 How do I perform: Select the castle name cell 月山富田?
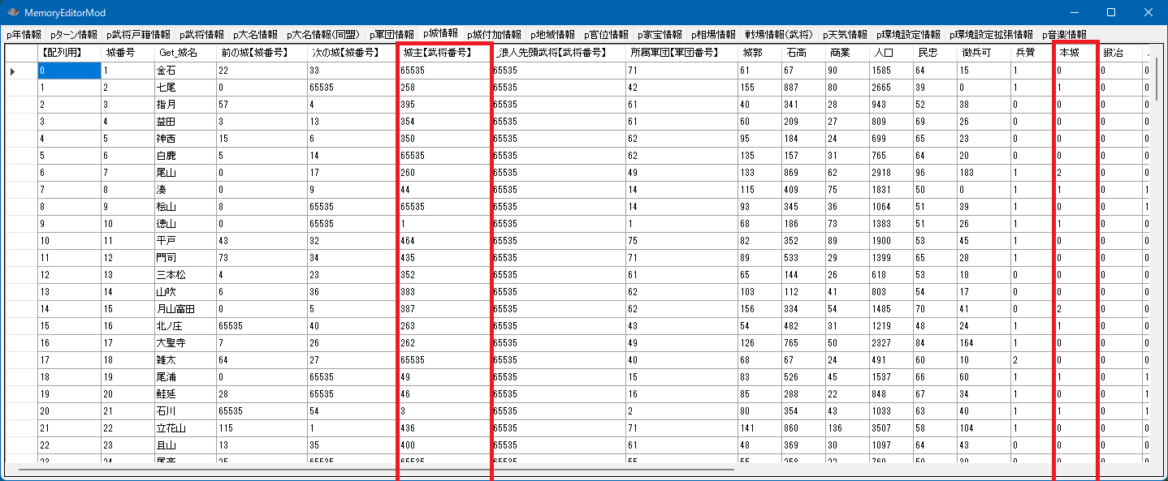184,309
